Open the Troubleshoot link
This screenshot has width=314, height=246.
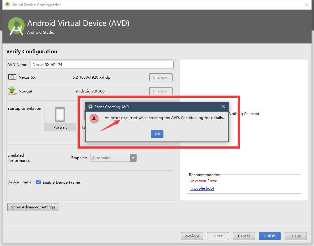coord(202,188)
